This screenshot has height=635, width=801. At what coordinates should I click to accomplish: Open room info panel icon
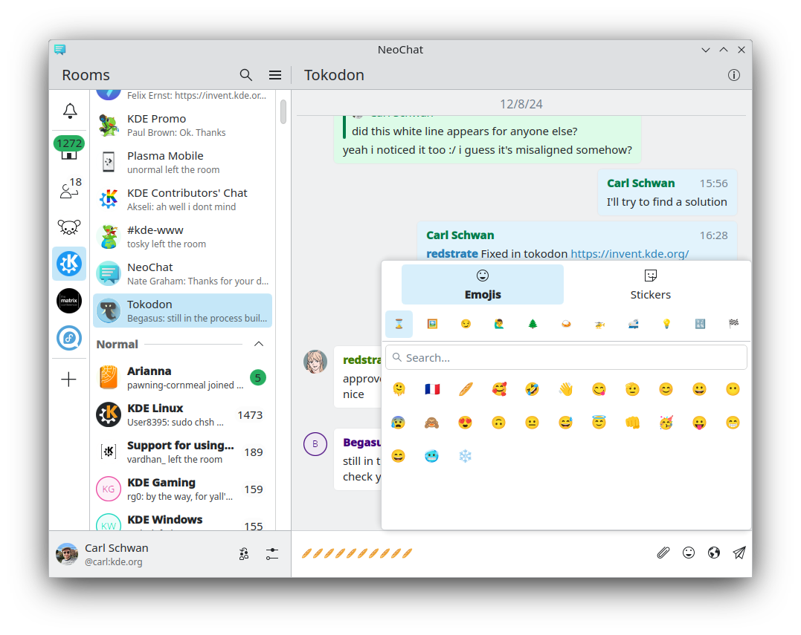point(734,75)
